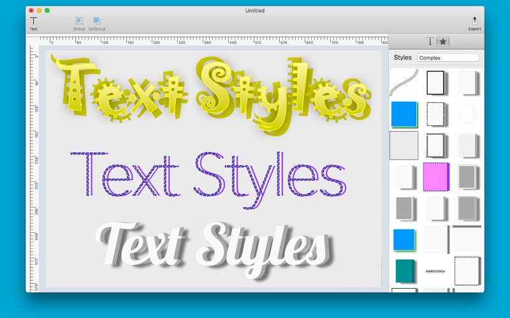Screen dimensions: 510x318
Task: Apply the curved double-line style preset
Action: pyautogui.click(x=404, y=83)
